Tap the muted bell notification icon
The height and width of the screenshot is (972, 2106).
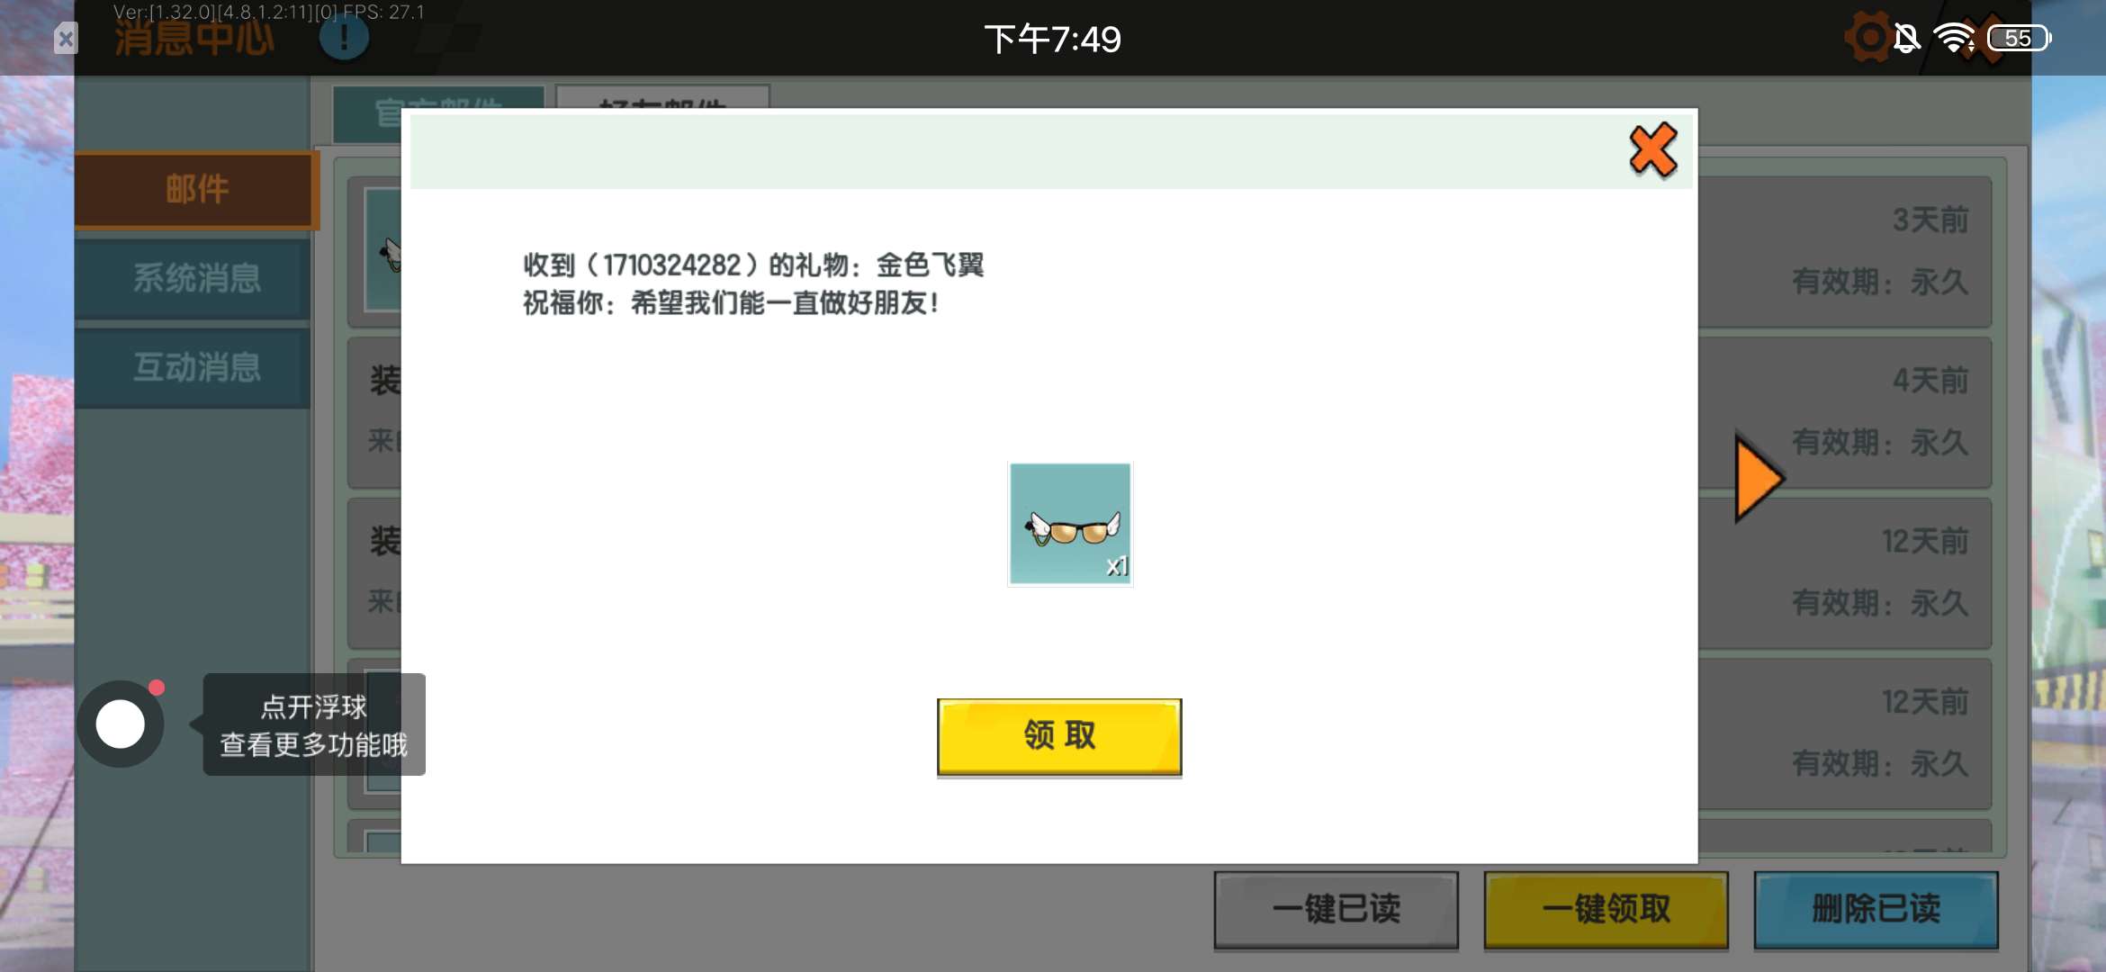(x=1906, y=39)
